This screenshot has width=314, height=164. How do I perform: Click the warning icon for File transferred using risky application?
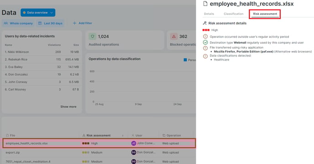[x=205, y=48]
